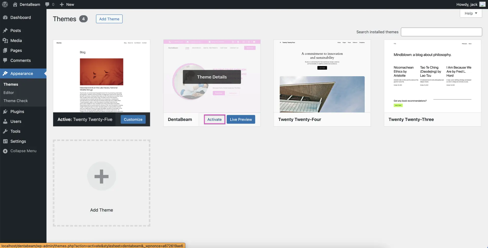Screen dimensions: 488x248
Task: Open the Editor submenu item
Action: click(x=9, y=92)
